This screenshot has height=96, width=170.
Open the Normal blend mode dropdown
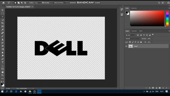pyautogui.click(x=133, y=39)
